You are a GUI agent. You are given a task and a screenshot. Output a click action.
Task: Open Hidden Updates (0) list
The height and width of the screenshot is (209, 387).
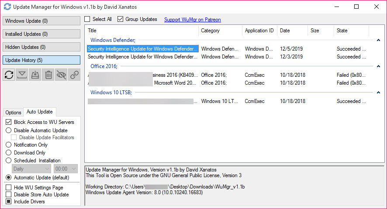click(x=41, y=47)
